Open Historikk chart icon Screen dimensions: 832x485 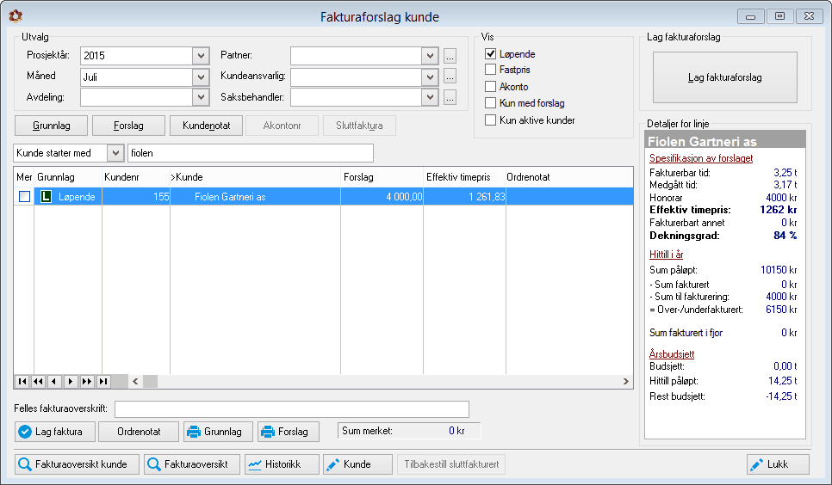coord(255,465)
